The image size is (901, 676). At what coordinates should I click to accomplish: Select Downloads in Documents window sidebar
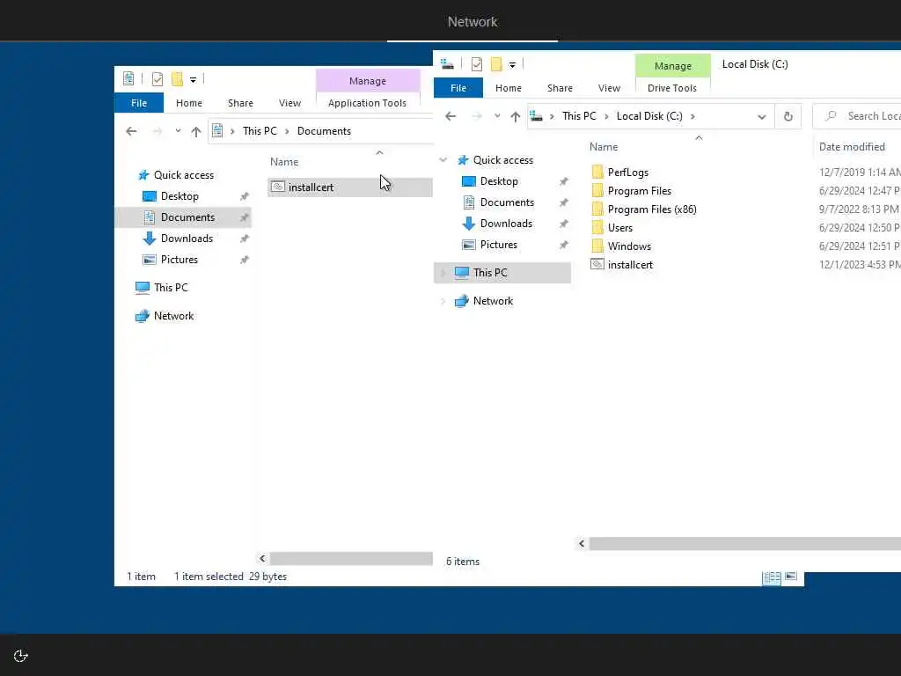(x=187, y=239)
